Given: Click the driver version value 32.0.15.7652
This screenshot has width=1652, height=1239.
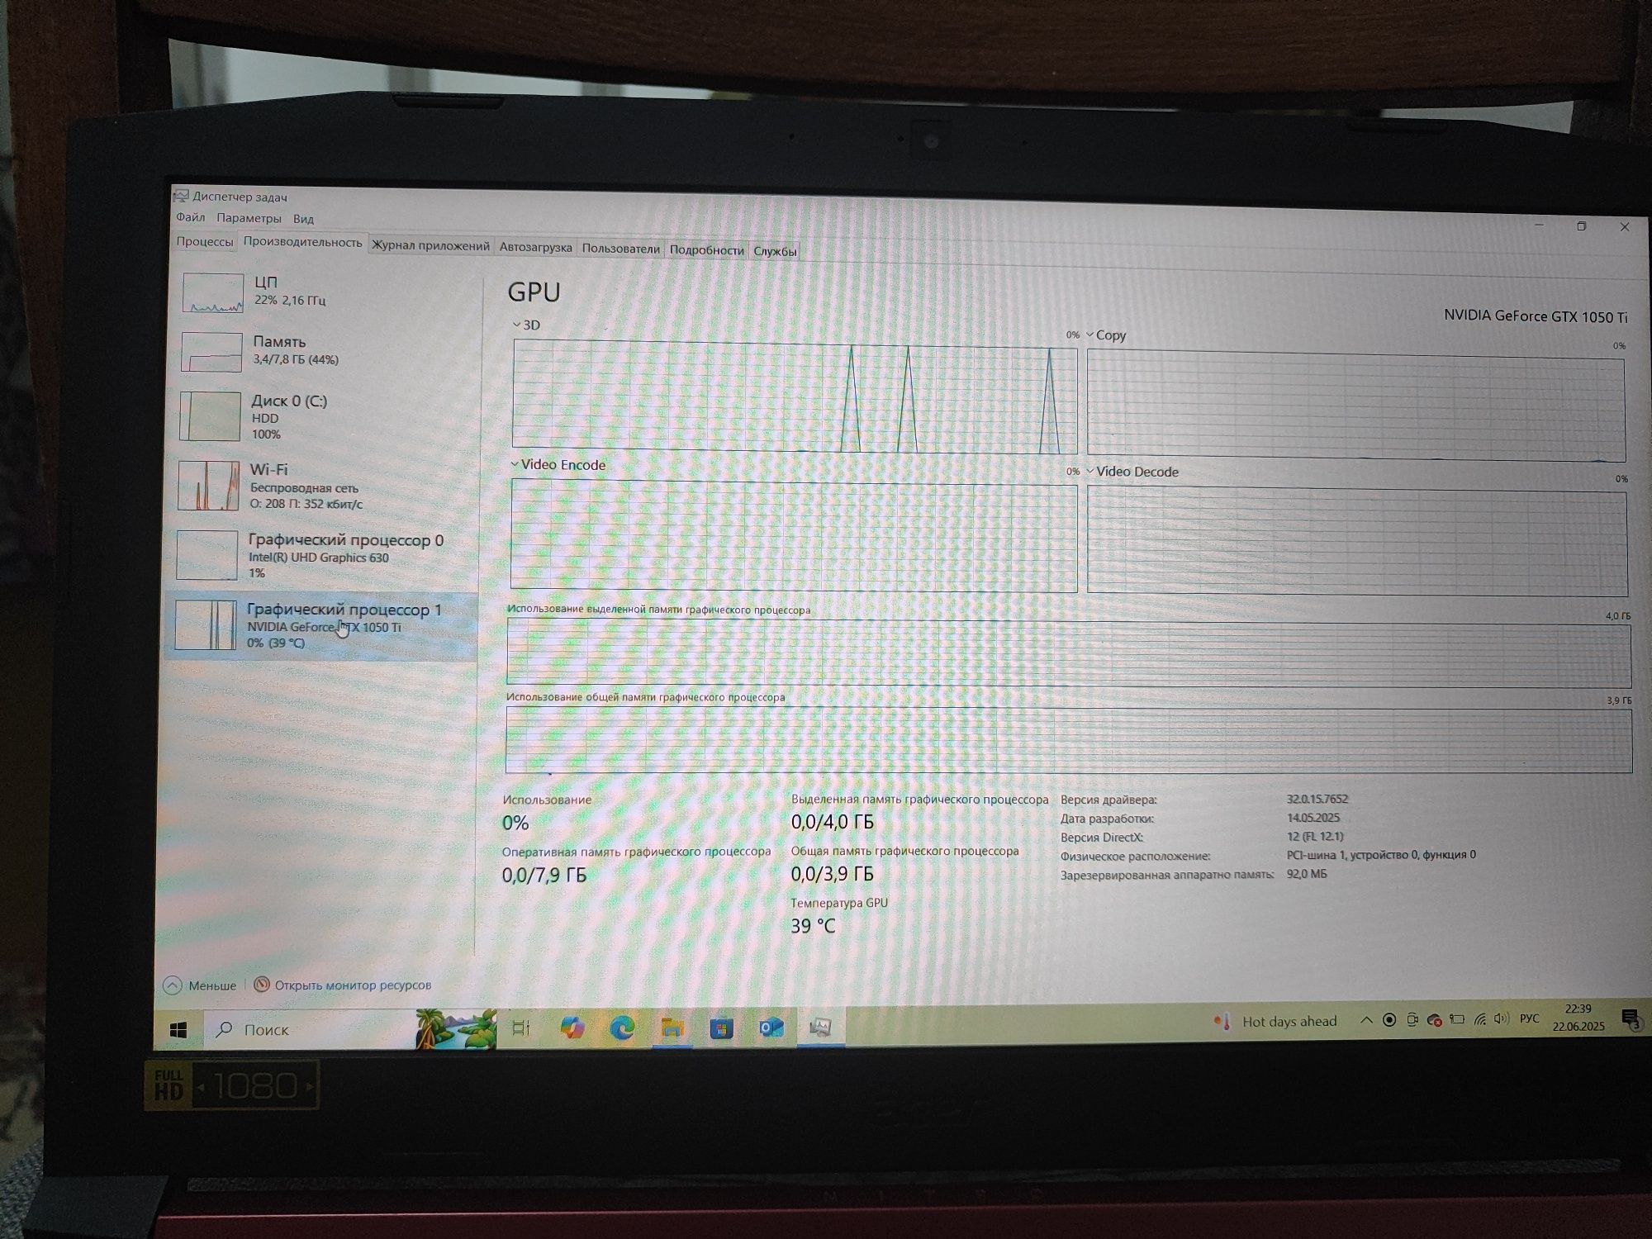Looking at the screenshot, I should 1317,799.
